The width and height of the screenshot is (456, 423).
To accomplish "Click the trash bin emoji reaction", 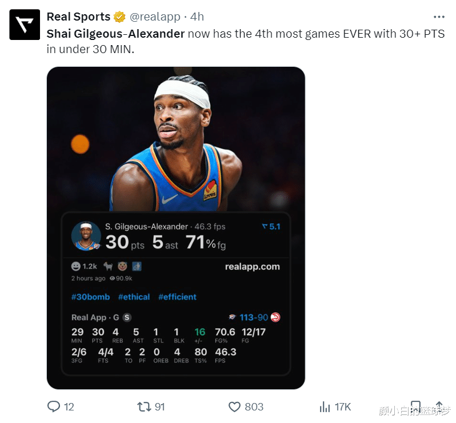I will 137,267.
